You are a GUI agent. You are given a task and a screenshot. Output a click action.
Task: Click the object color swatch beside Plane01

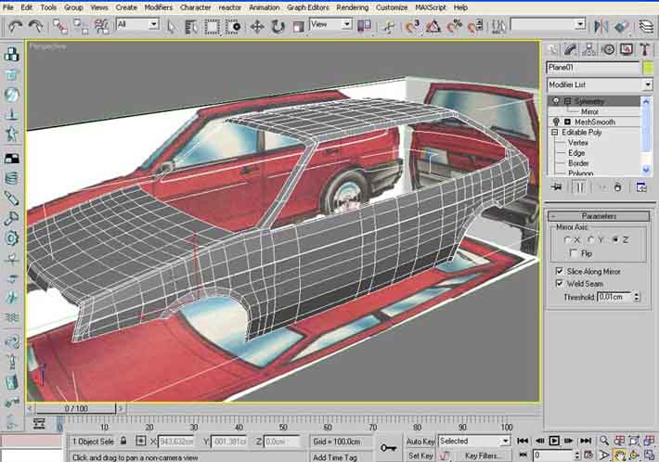point(646,67)
